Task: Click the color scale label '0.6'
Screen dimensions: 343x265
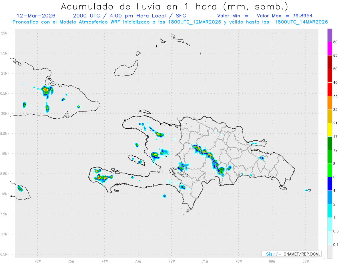Action: 336,231
